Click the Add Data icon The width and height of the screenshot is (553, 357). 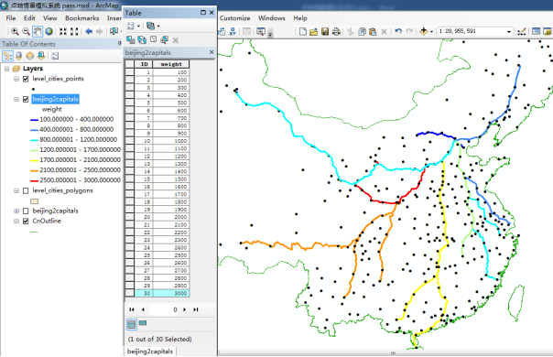tap(424, 31)
